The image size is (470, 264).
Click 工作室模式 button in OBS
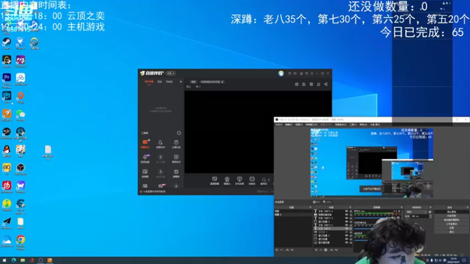451,224
